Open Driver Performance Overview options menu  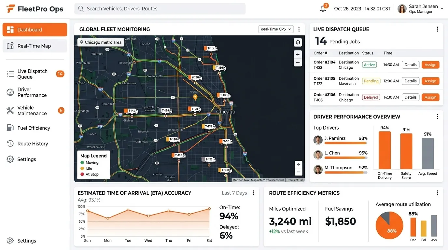pos(437,117)
